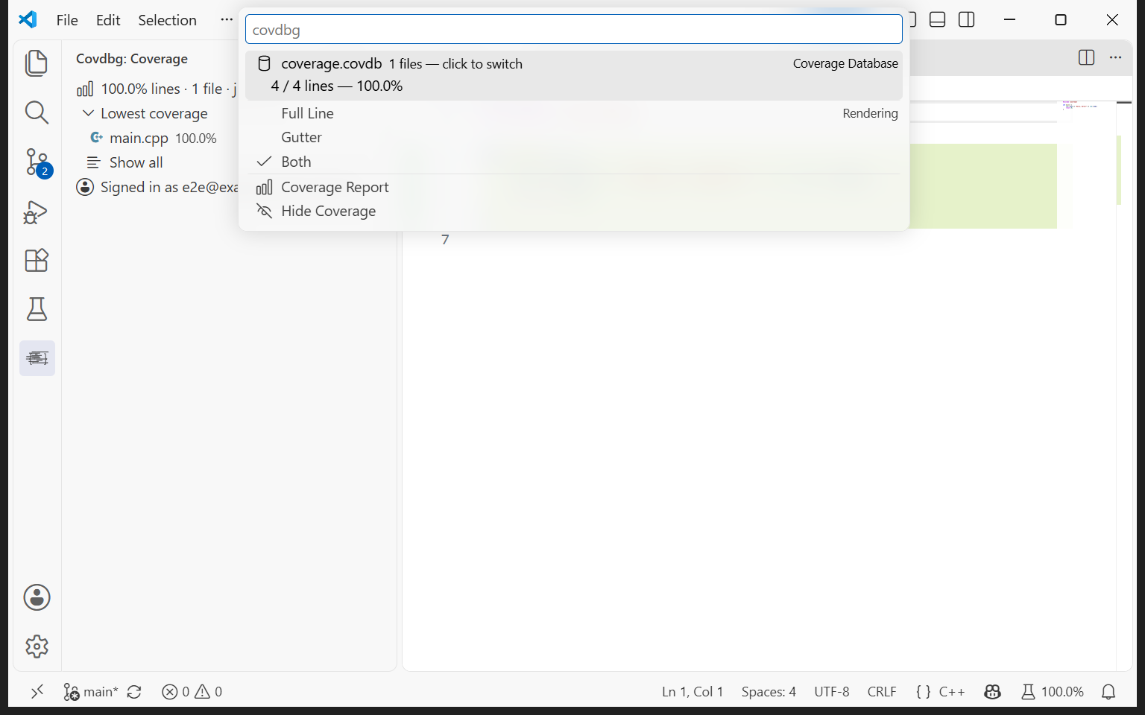Open the Edit menu
Viewport: 1145px width, 715px height.
click(x=108, y=20)
